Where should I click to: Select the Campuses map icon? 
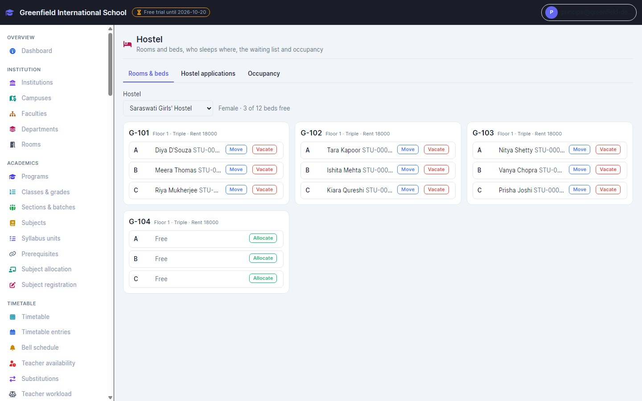click(12, 98)
